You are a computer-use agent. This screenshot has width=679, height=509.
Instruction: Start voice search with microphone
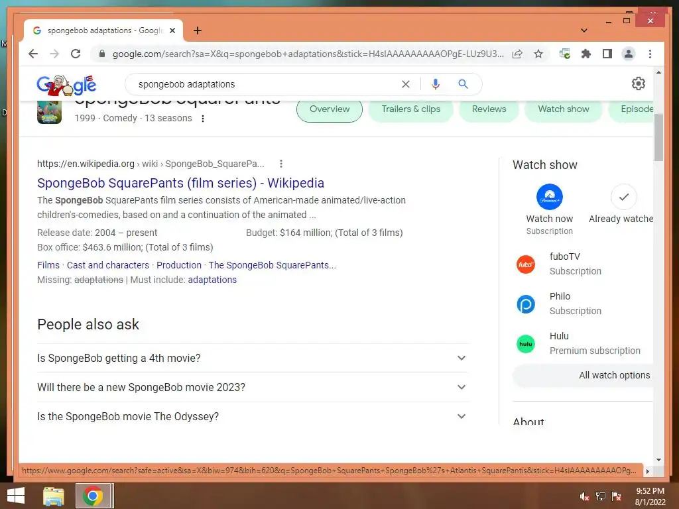(x=436, y=84)
